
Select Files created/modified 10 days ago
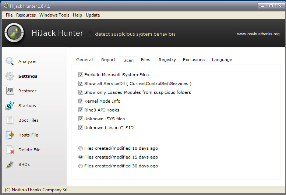click(x=81, y=148)
